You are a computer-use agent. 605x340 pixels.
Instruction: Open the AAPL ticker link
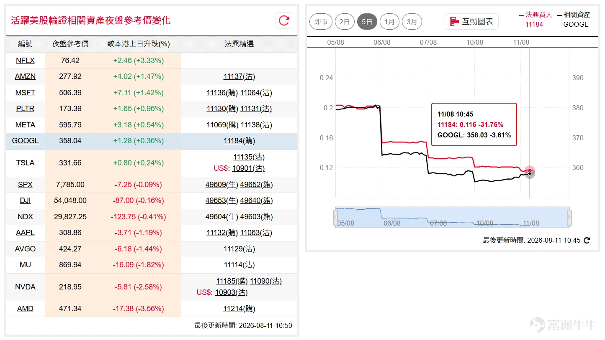pos(25,233)
